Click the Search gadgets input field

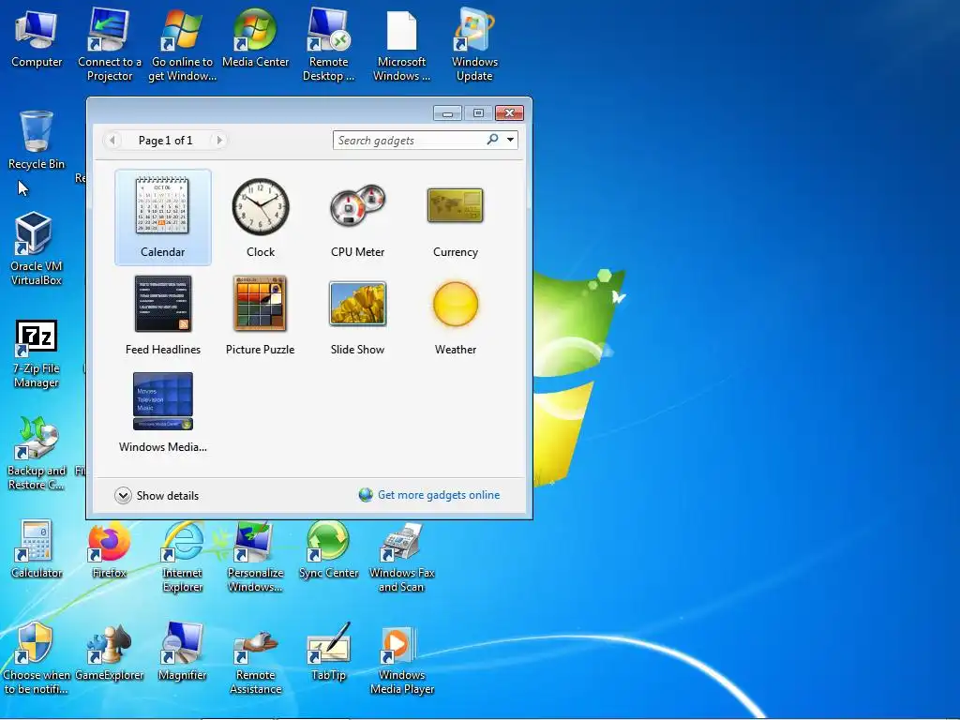(409, 141)
